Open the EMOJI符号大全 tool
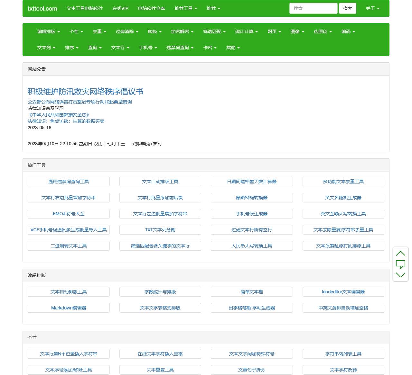The image size is (412, 375). point(69,214)
